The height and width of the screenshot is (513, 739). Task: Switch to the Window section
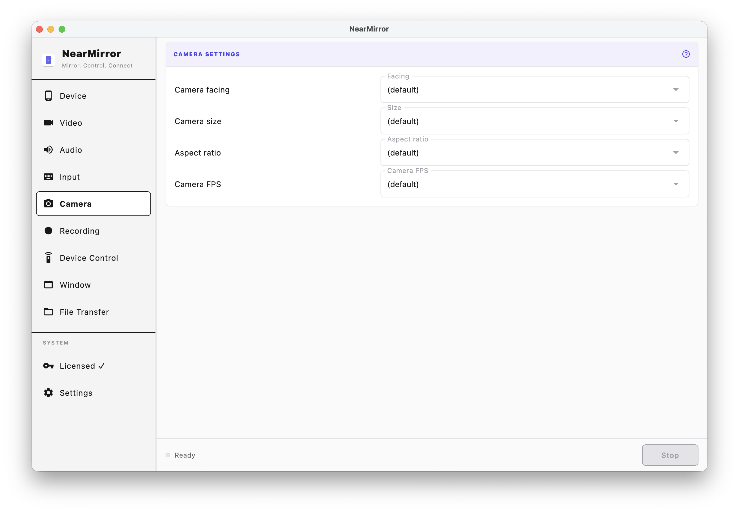pyautogui.click(x=75, y=285)
